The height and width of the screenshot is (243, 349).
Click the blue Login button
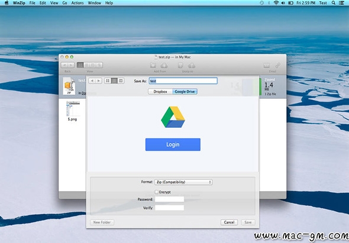tap(173, 144)
